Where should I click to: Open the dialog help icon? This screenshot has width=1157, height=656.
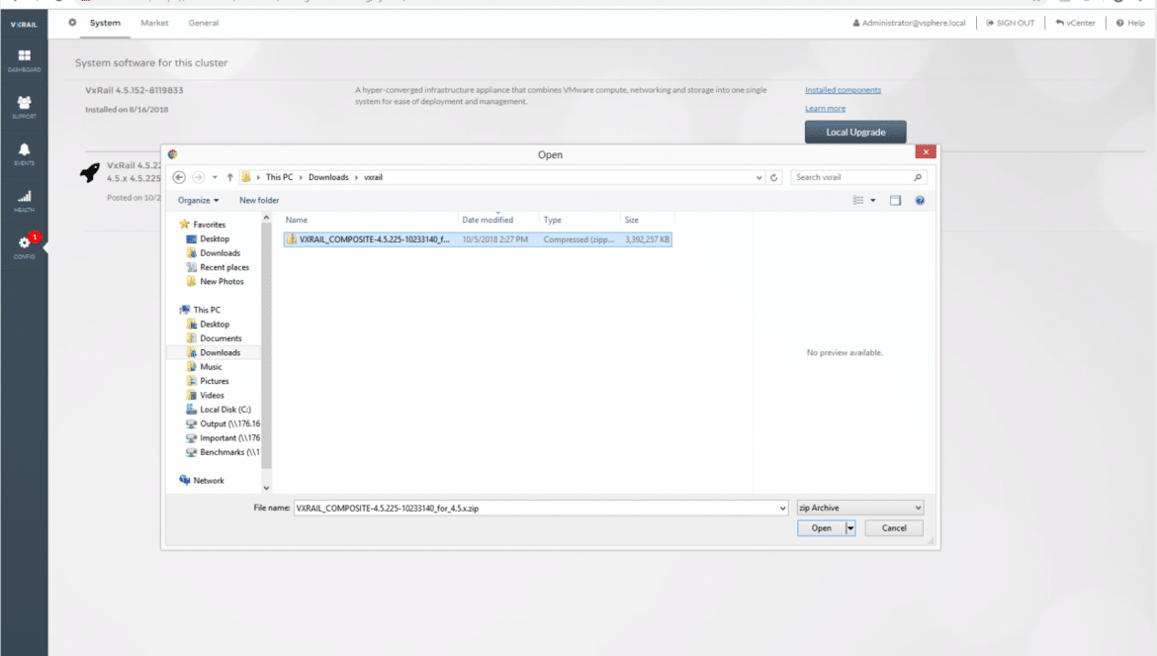[920, 200]
